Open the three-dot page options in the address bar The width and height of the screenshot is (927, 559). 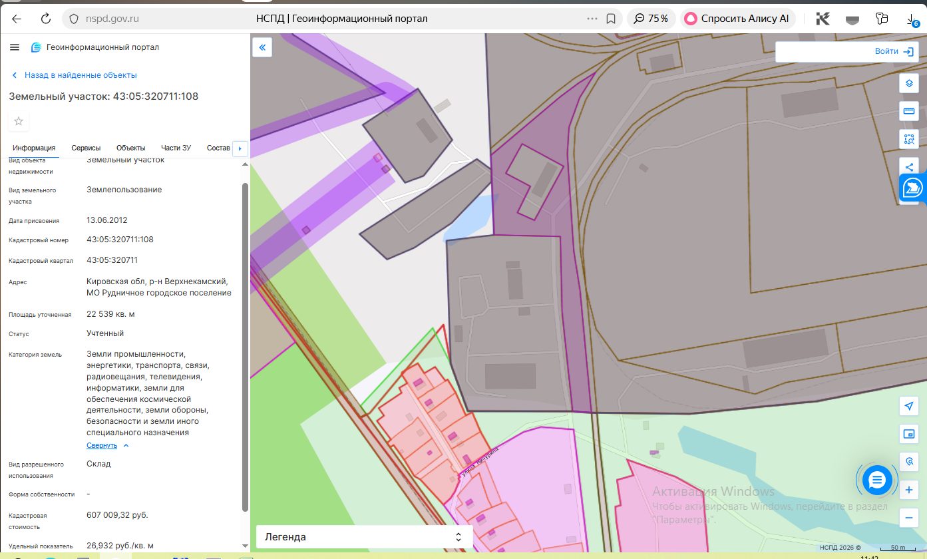592,19
